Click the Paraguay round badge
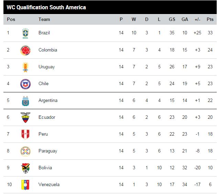This screenshot has width=217, height=194. [x=25, y=151]
